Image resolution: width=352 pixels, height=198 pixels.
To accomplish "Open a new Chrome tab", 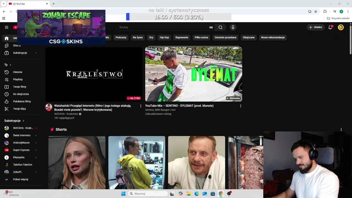I will 53,4.
